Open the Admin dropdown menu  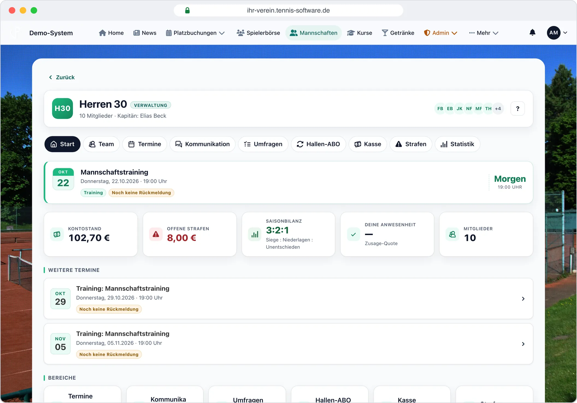tap(440, 33)
